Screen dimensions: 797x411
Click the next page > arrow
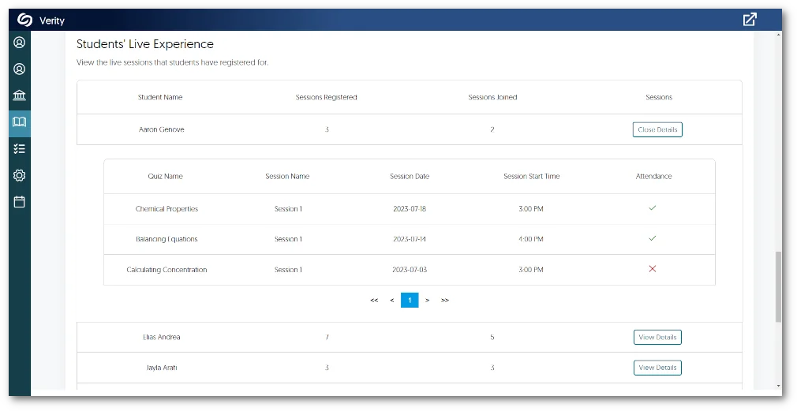pos(428,300)
